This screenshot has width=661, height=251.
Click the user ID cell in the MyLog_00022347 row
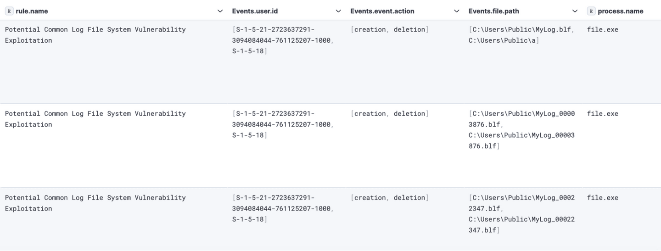click(x=282, y=208)
